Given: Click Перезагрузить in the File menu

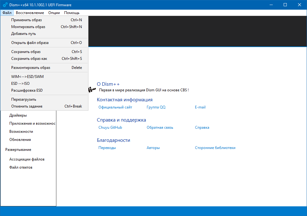Looking at the screenshot, I should [x=24, y=99].
